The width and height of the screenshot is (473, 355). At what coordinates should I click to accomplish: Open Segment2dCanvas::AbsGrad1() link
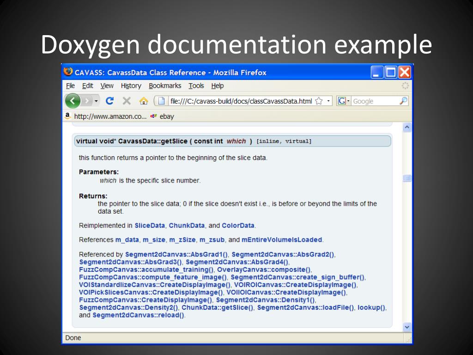pyautogui.click(x=176, y=255)
